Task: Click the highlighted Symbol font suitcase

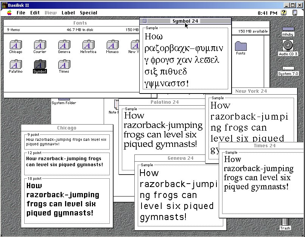Action: 40,65
